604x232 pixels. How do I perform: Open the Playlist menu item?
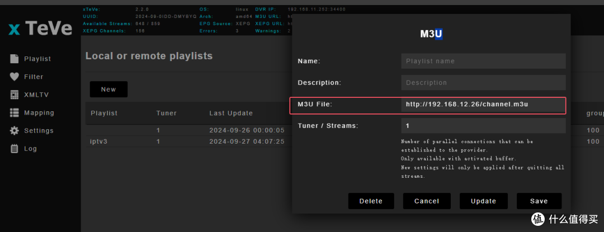[x=37, y=59]
